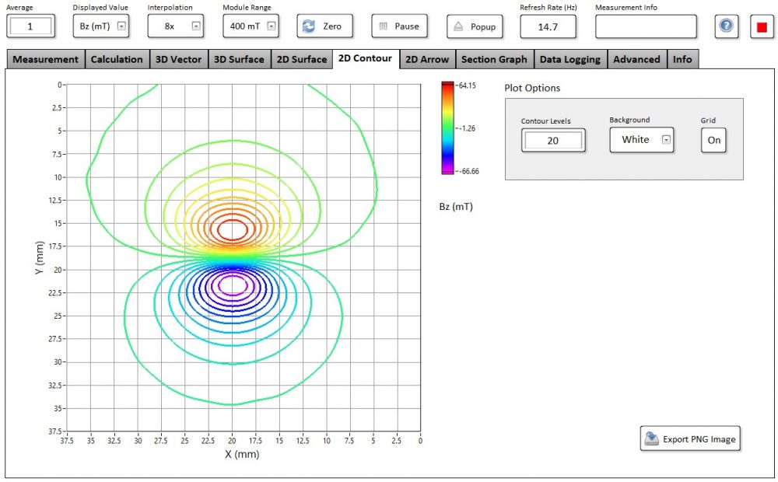The width and height of the screenshot is (778, 482).
Task: Click the Contour Levels input field
Action: pyautogui.click(x=553, y=141)
